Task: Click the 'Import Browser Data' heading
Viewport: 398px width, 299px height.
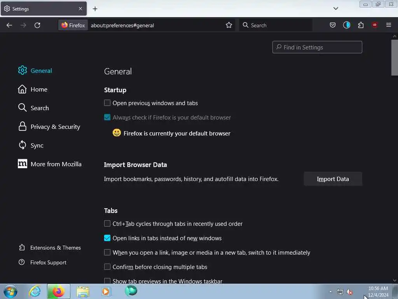Action: (135, 165)
